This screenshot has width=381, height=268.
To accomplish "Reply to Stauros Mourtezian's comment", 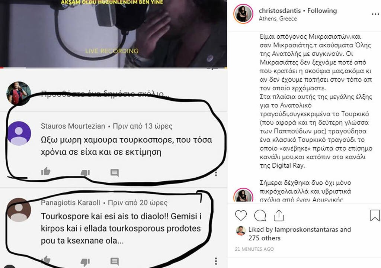I will click(115, 172).
